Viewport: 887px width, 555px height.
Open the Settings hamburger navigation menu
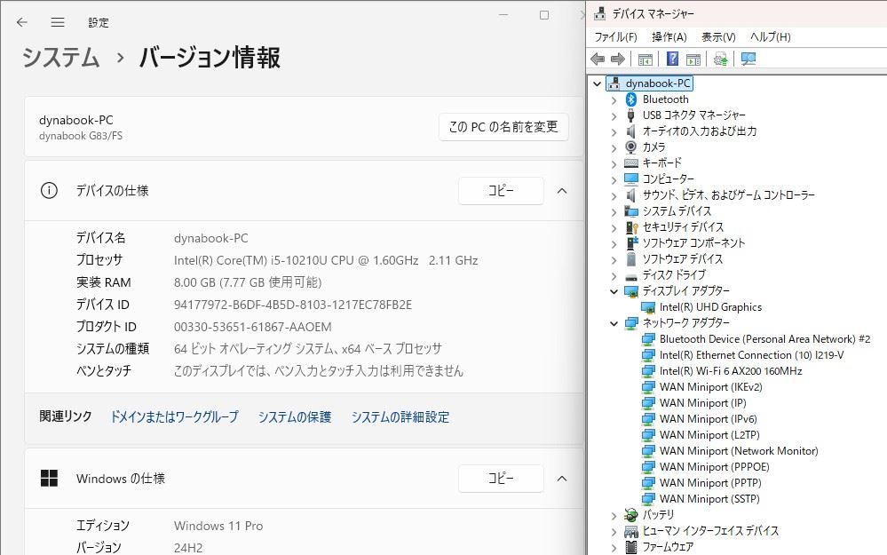point(58,22)
